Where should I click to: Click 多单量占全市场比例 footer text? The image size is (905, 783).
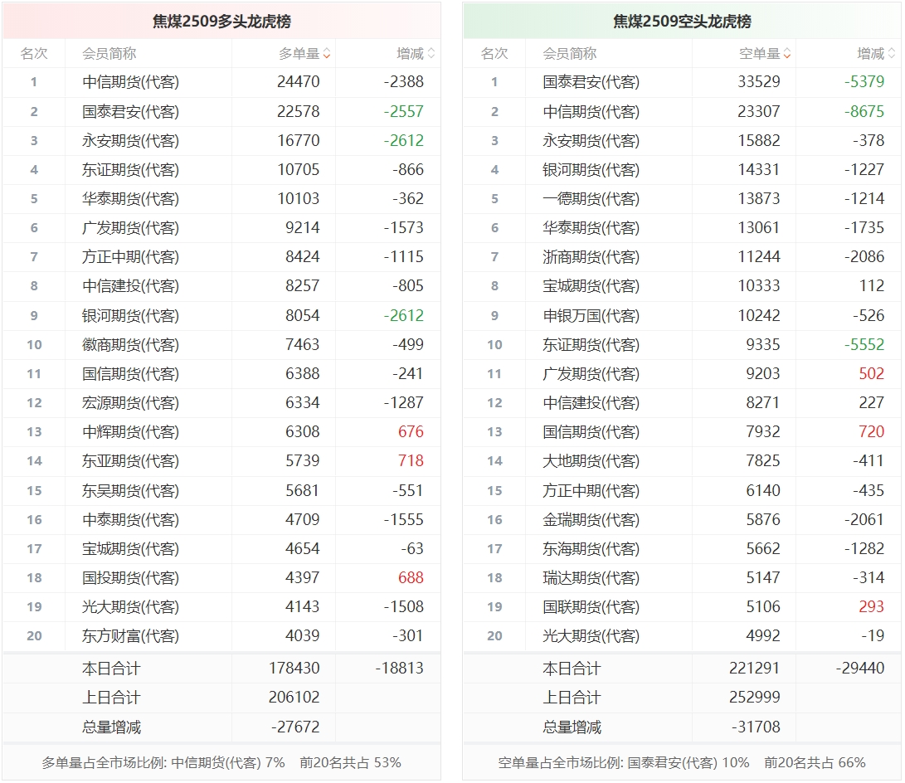[x=221, y=763]
